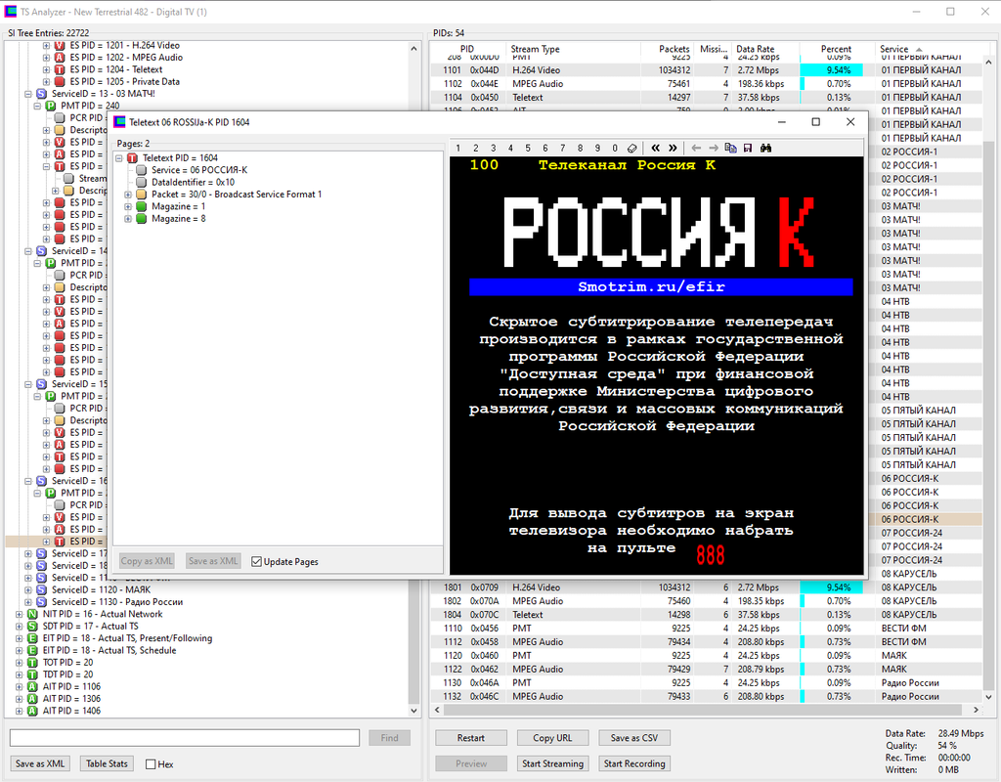Toggle the Hex checkbox
This screenshot has height=782, width=1001.
tap(151, 764)
